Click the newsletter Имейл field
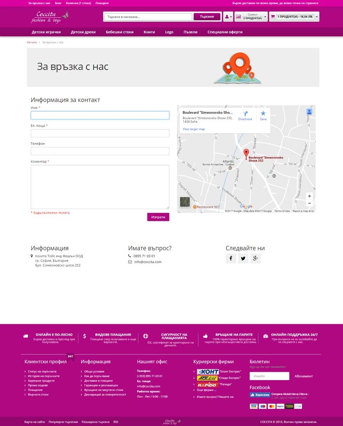The image size is (343, 426). pos(269,376)
